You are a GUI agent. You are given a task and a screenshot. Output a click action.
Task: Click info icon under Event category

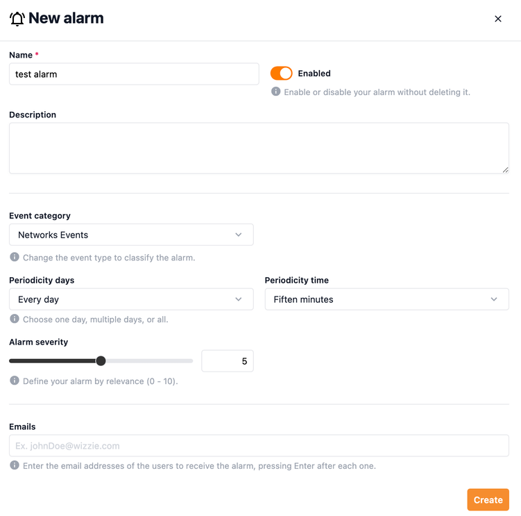(x=15, y=257)
